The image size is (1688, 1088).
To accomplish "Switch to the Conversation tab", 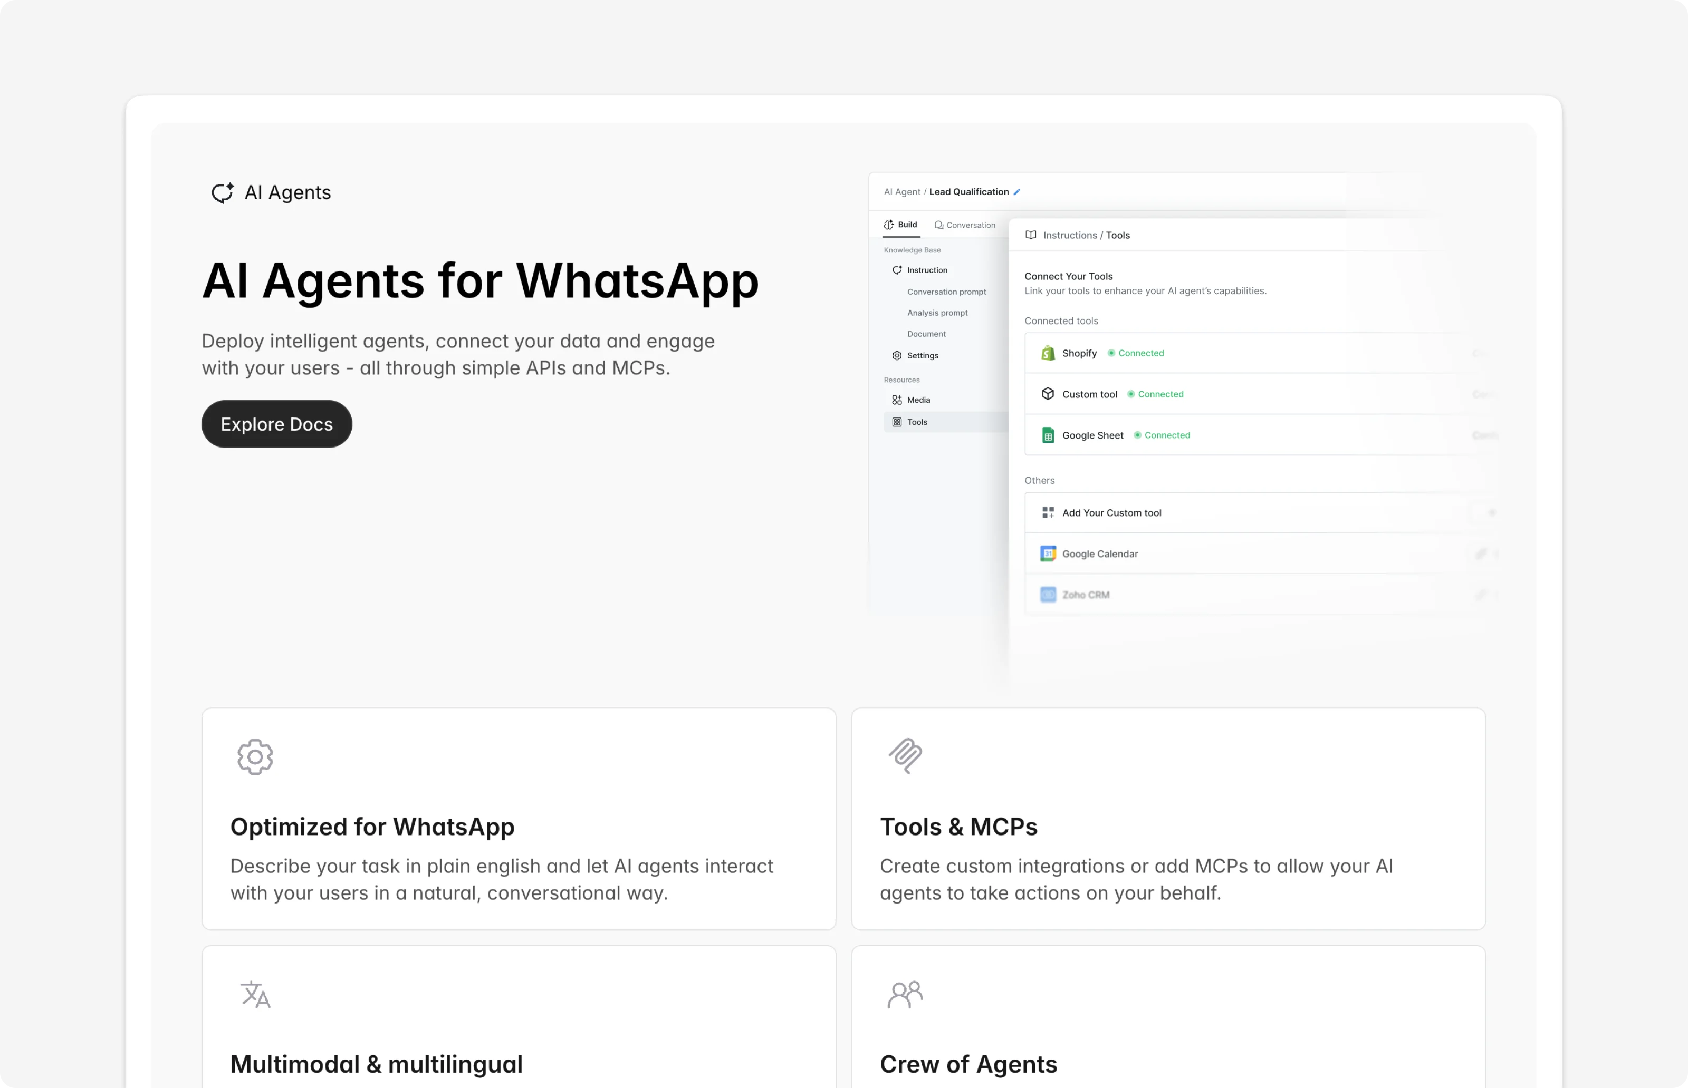I will pos(964,226).
